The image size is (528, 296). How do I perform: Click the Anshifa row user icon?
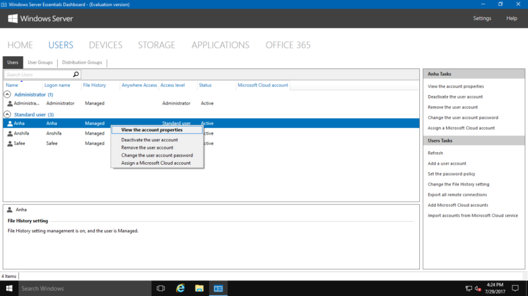coord(10,133)
